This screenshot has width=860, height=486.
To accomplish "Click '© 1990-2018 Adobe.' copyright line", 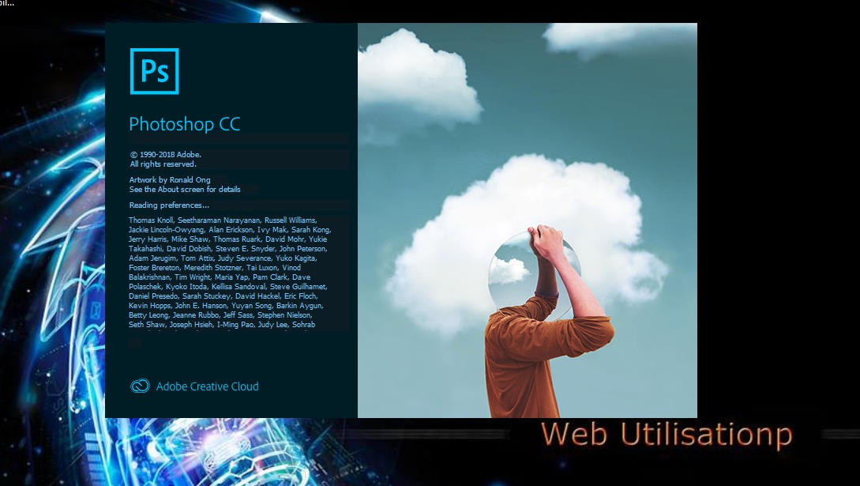I will pyautogui.click(x=166, y=155).
